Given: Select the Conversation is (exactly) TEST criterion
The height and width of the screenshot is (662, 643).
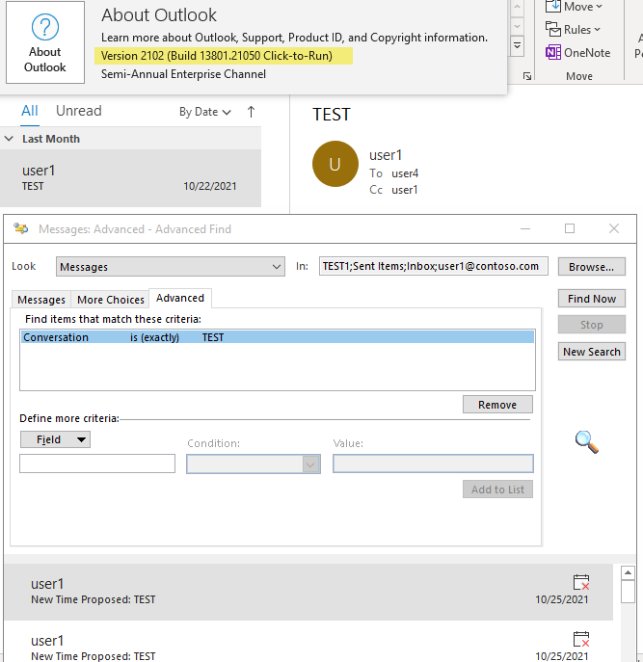Looking at the screenshot, I should (278, 337).
